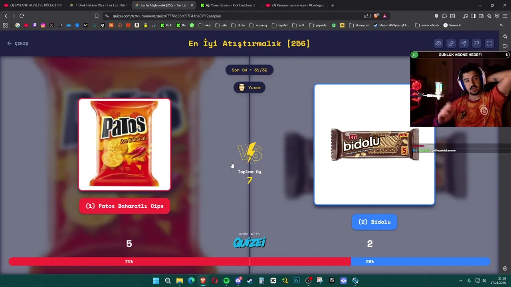511x287 pixels.
Task: Open Steam from the taskbar
Action: [x=250, y=281]
